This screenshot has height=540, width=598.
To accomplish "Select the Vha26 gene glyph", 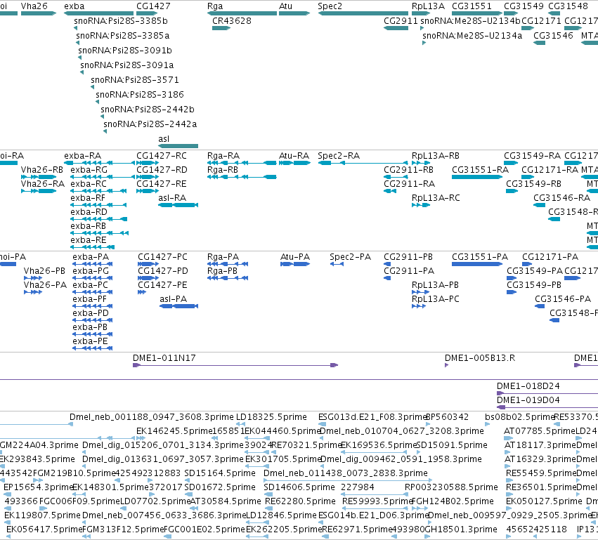I will coord(39,13).
